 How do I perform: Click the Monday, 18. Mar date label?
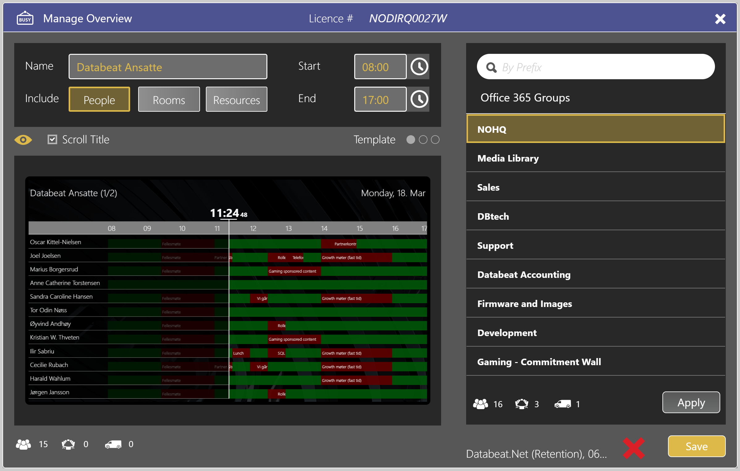tap(393, 193)
